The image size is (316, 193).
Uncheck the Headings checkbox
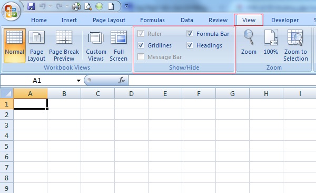pyautogui.click(x=190, y=45)
